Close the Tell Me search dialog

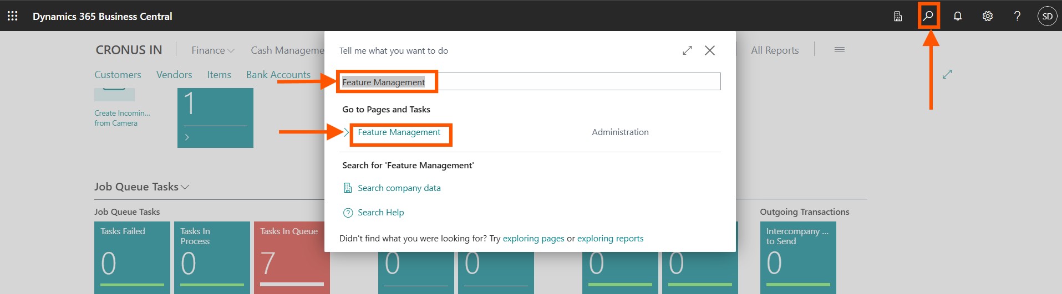coord(709,50)
